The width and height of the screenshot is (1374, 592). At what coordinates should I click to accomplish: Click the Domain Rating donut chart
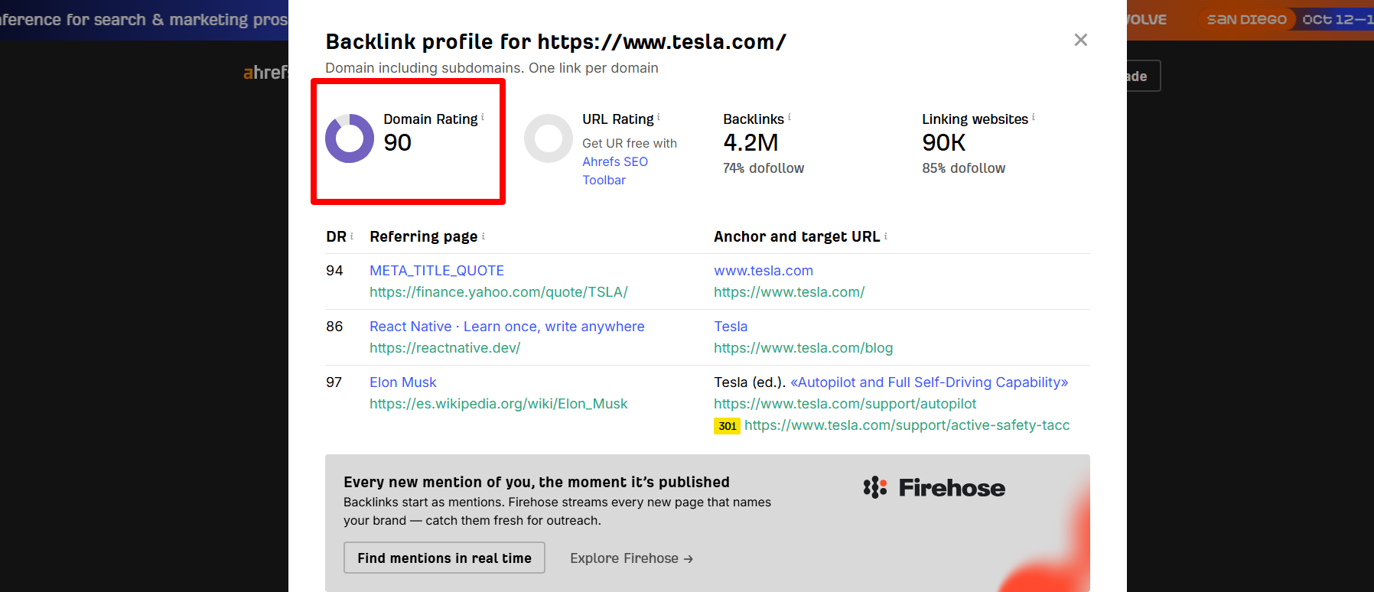click(x=350, y=138)
